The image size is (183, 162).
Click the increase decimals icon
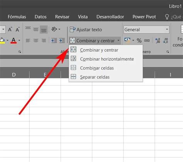coord(158,40)
